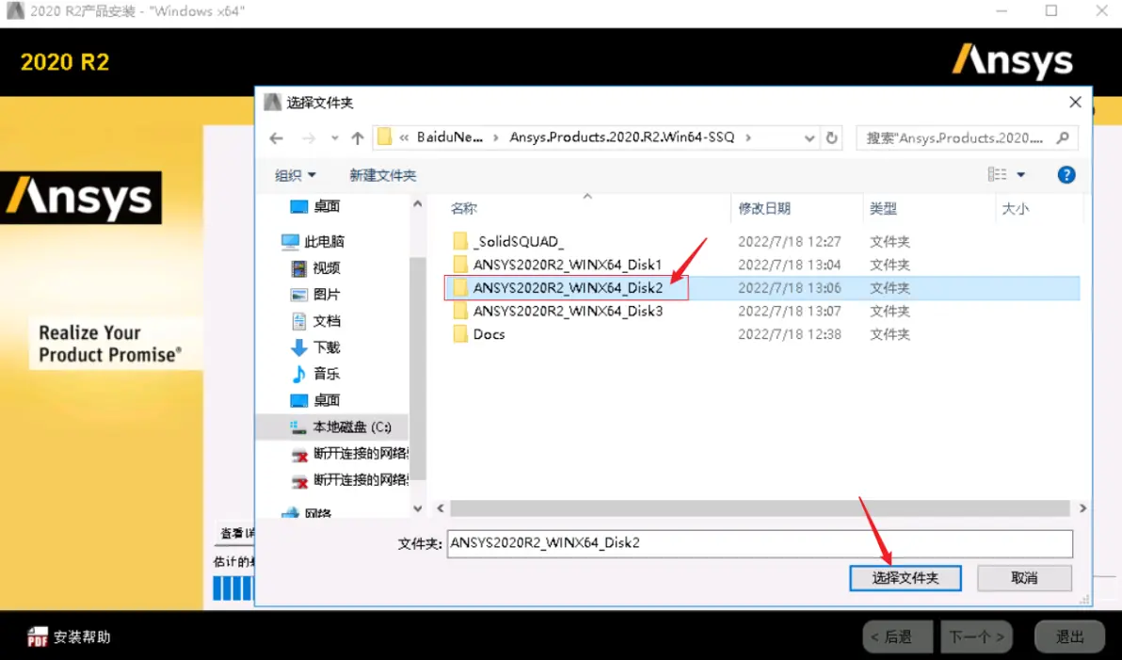This screenshot has width=1122, height=660.
Task: Select ANSYS2020R2_WINX64_Disk2 folder
Action: [x=568, y=288]
